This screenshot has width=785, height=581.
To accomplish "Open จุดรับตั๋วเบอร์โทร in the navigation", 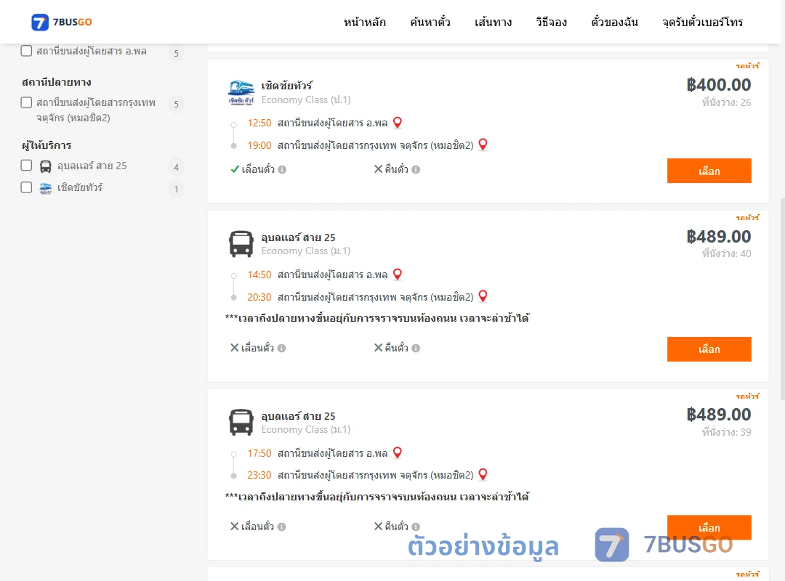I will pos(702,22).
